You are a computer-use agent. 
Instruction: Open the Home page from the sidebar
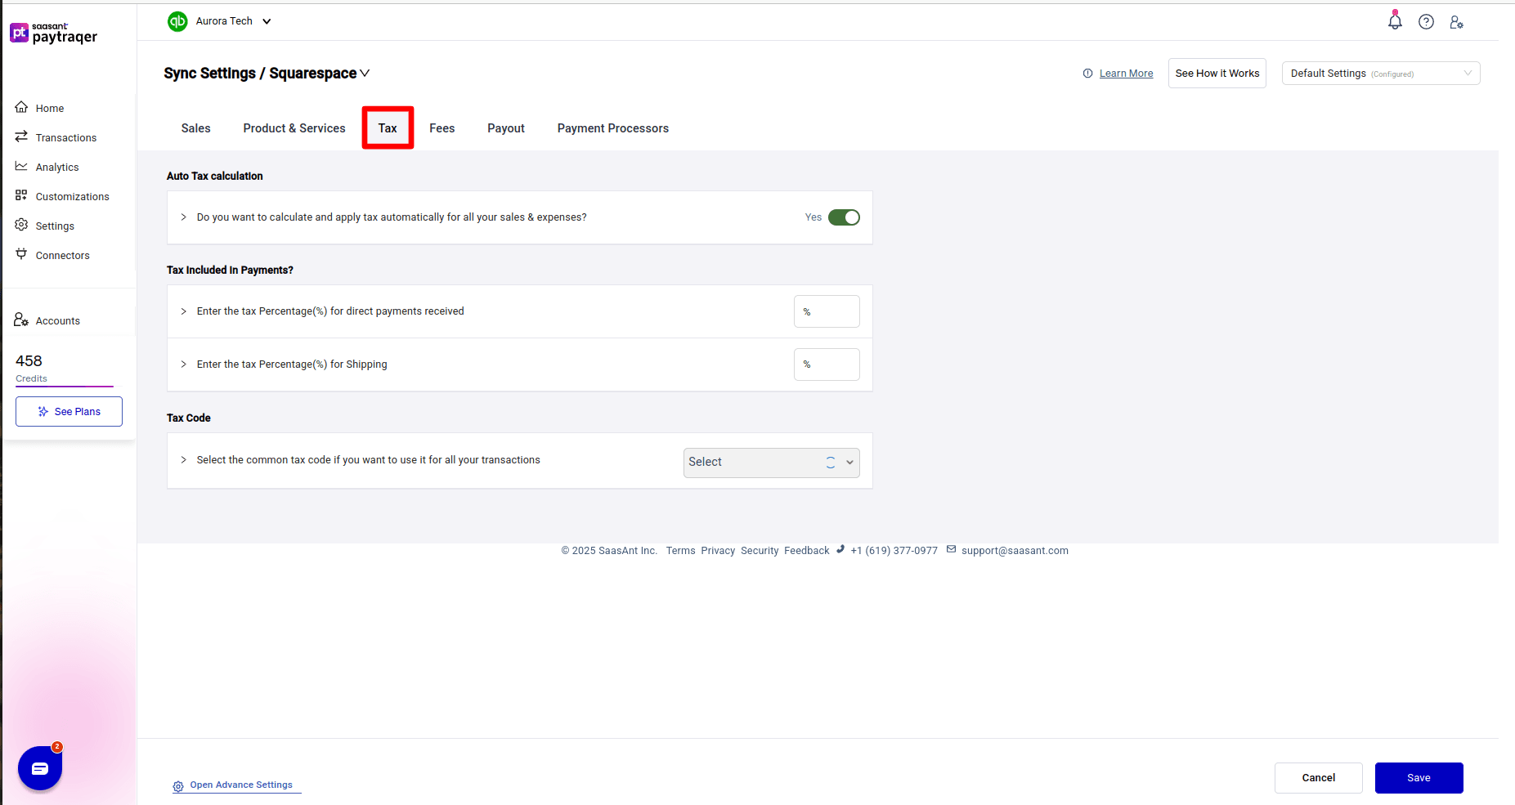(x=49, y=107)
